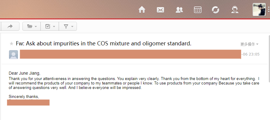Click the sender's gray avatar icon
Image resolution: width=270 pixels, height=120 pixels.
(x=13, y=55)
